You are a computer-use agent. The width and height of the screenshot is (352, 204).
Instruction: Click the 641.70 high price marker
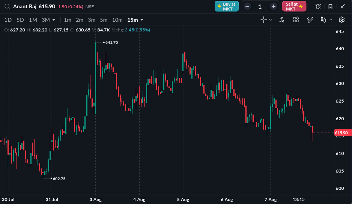click(111, 43)
